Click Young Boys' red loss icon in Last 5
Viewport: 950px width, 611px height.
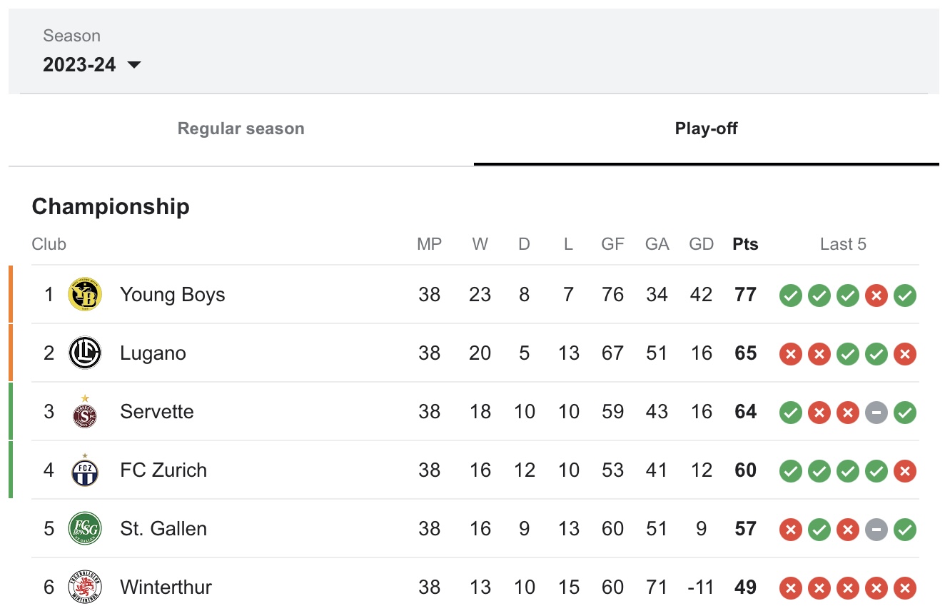coord(876,295)
